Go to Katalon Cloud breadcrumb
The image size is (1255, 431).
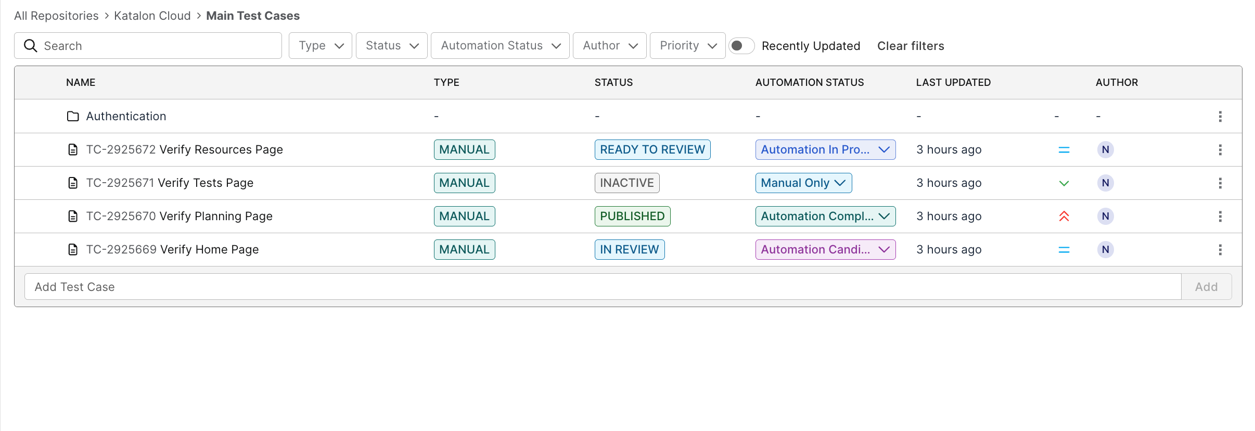point(152,16)
